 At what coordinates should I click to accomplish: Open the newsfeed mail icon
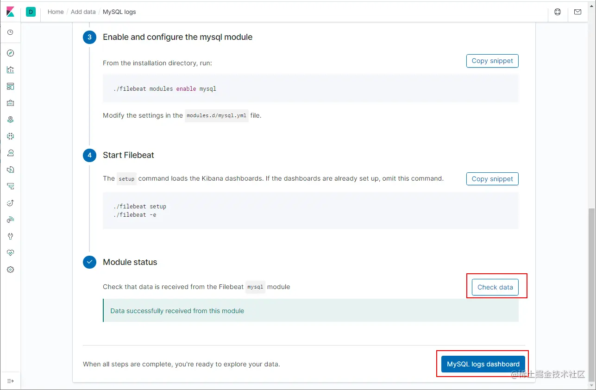point(577,12)
